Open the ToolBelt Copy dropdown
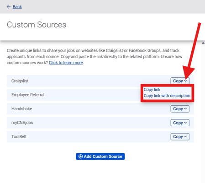 (180, 137)
